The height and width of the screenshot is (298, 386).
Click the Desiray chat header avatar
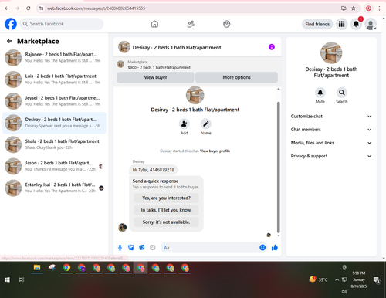[124, 47]
